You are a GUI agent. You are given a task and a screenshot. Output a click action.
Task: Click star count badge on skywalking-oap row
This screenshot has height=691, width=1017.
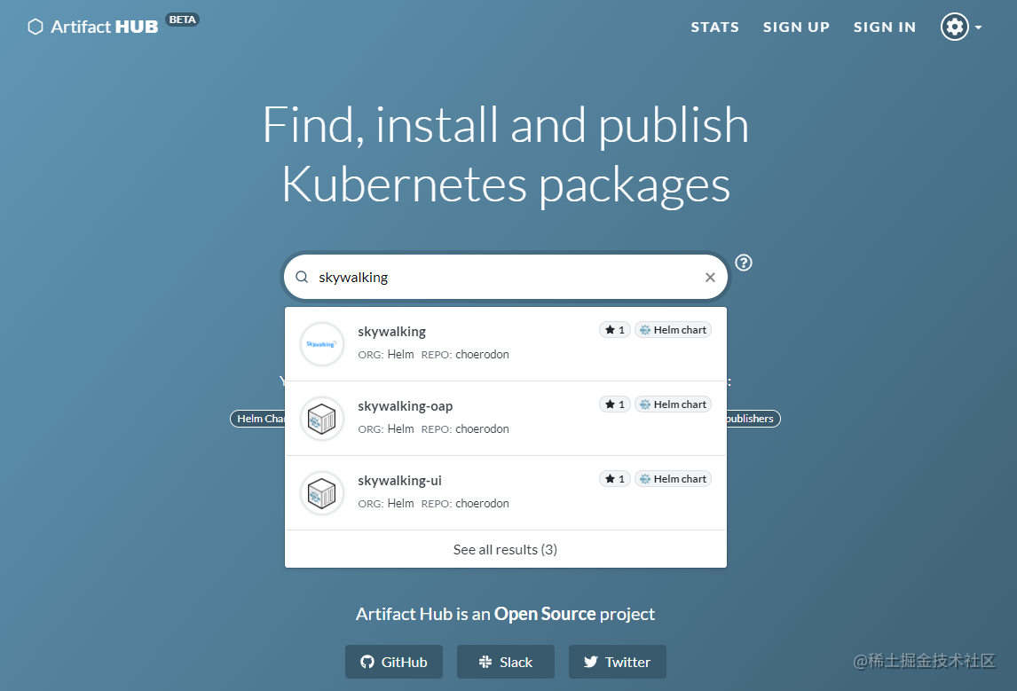coord(614,404)
